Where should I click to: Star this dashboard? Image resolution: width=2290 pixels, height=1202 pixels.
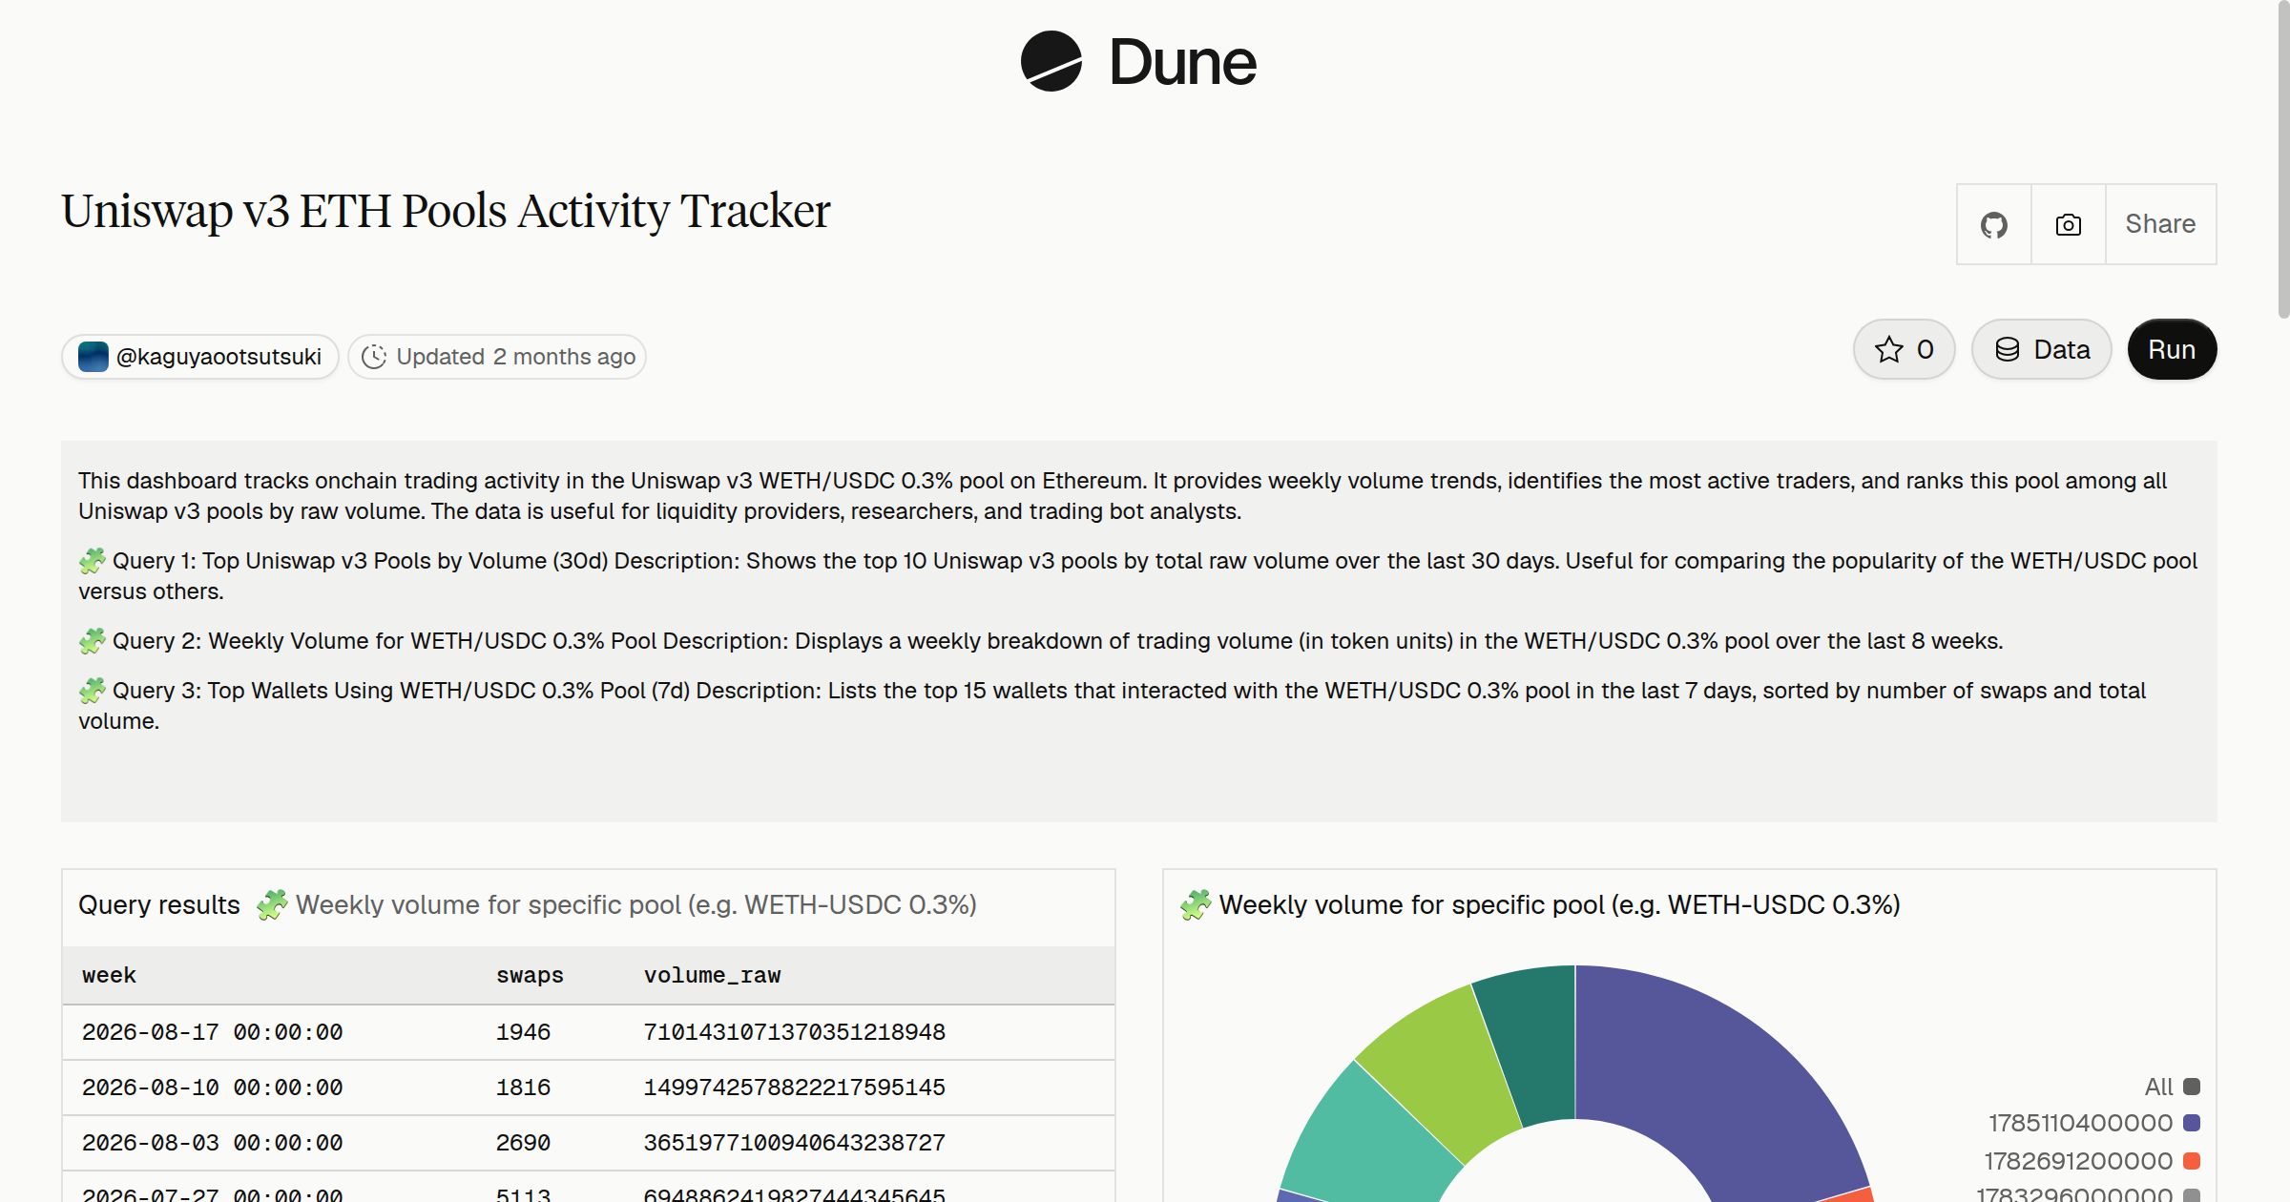pos(1904,349)
